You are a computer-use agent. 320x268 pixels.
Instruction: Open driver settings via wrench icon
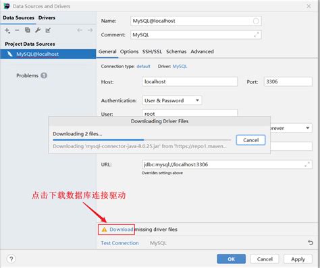(38, 30)
